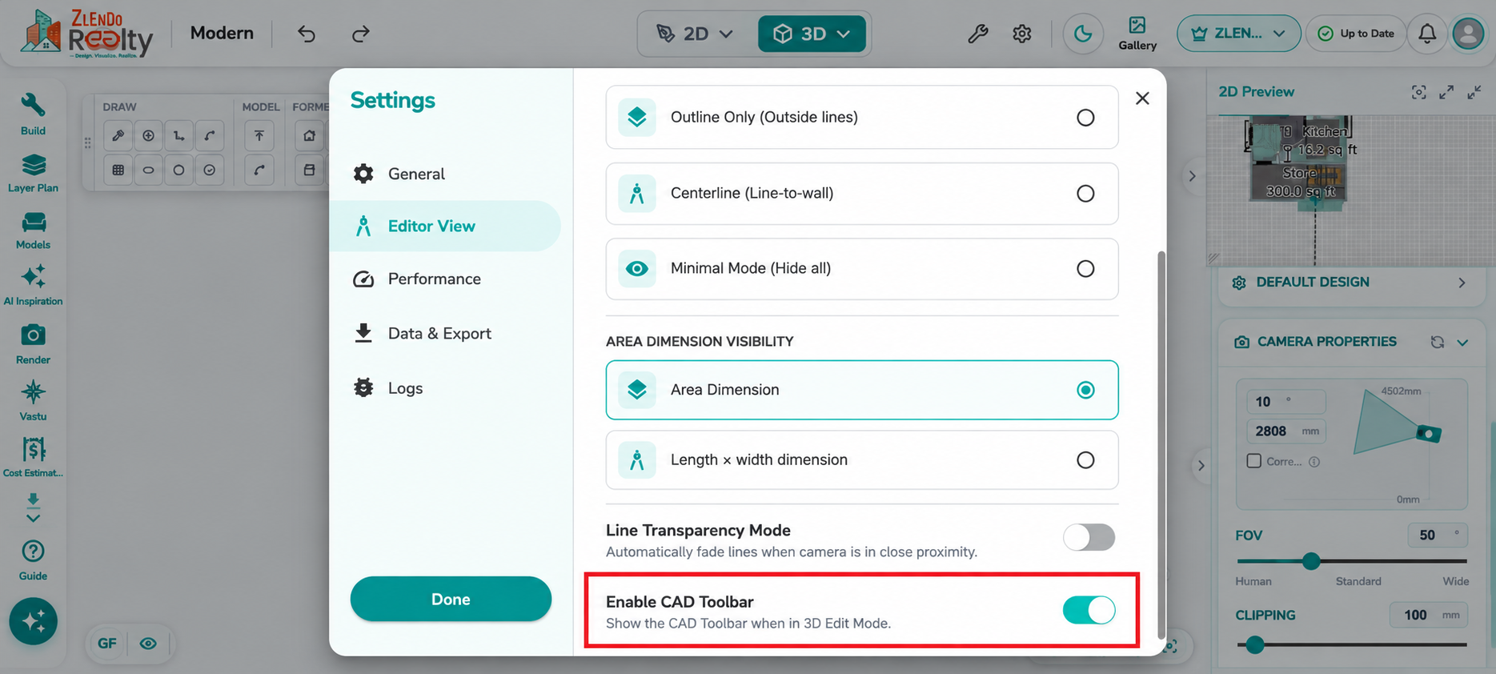Check the Corre... checkbox in camera properties

click(x=1254, y=461)
